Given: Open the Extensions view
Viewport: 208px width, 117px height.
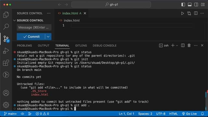Looking at the screenshot, I should [6, 63].
